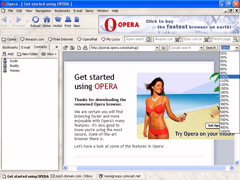Click the Print toolbar icon
Screen dimensions: 240x180
coord(68,19)
